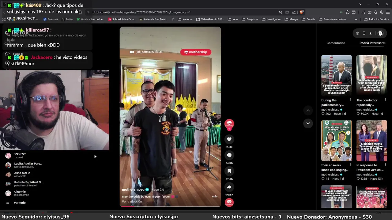Open 'Barra de marcadores' bookmark folder
392x220 pixels.
pyautogui.click(x=332, y=19)
